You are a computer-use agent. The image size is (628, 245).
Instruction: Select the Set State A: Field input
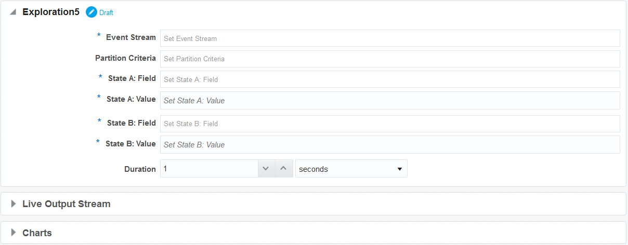point(390,79)
